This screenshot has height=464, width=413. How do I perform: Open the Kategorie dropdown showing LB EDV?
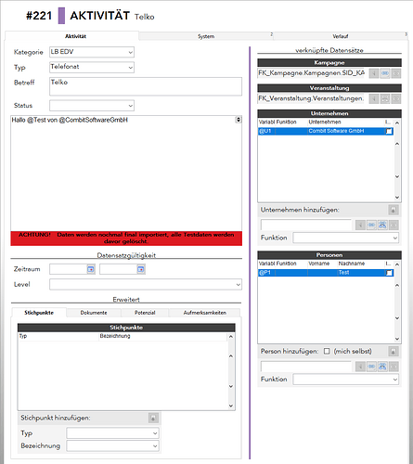[x=92, y=52]
